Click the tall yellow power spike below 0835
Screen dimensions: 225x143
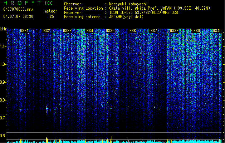coord(112,139)
